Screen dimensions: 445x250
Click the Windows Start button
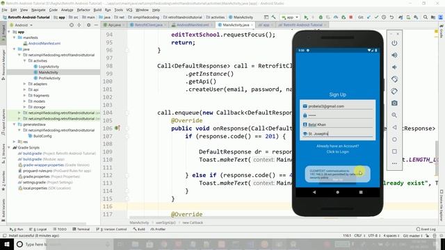point(6,244)
